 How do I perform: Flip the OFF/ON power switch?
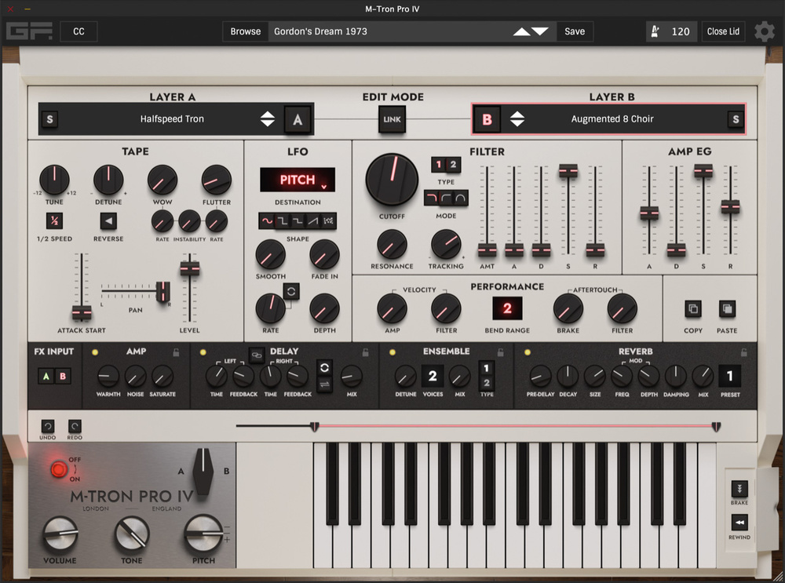(60, 469)
